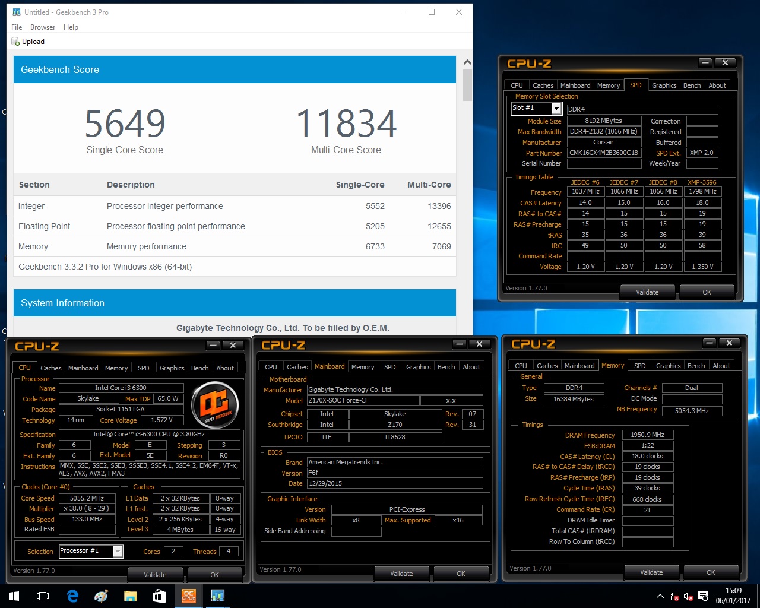This screenshot has width=760, height=608.
Task: Open CPU tab in Mainboard window
Action: click(x=271, y=367)
